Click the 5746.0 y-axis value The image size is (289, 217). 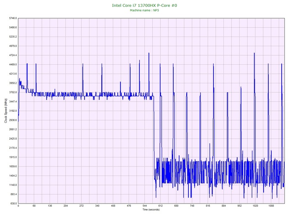pos(13,18)
